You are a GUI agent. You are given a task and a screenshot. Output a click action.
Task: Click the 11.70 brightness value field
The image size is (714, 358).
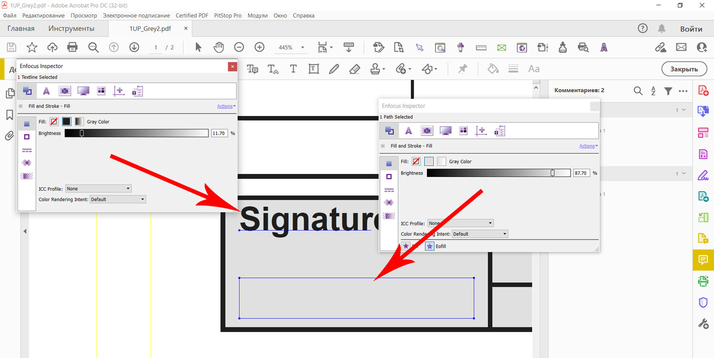(219, 133)
